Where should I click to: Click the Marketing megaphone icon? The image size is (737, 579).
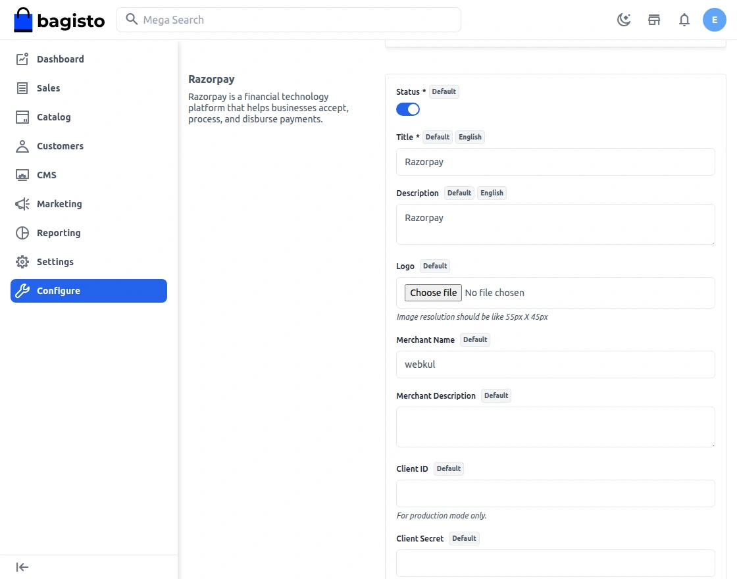22,204
